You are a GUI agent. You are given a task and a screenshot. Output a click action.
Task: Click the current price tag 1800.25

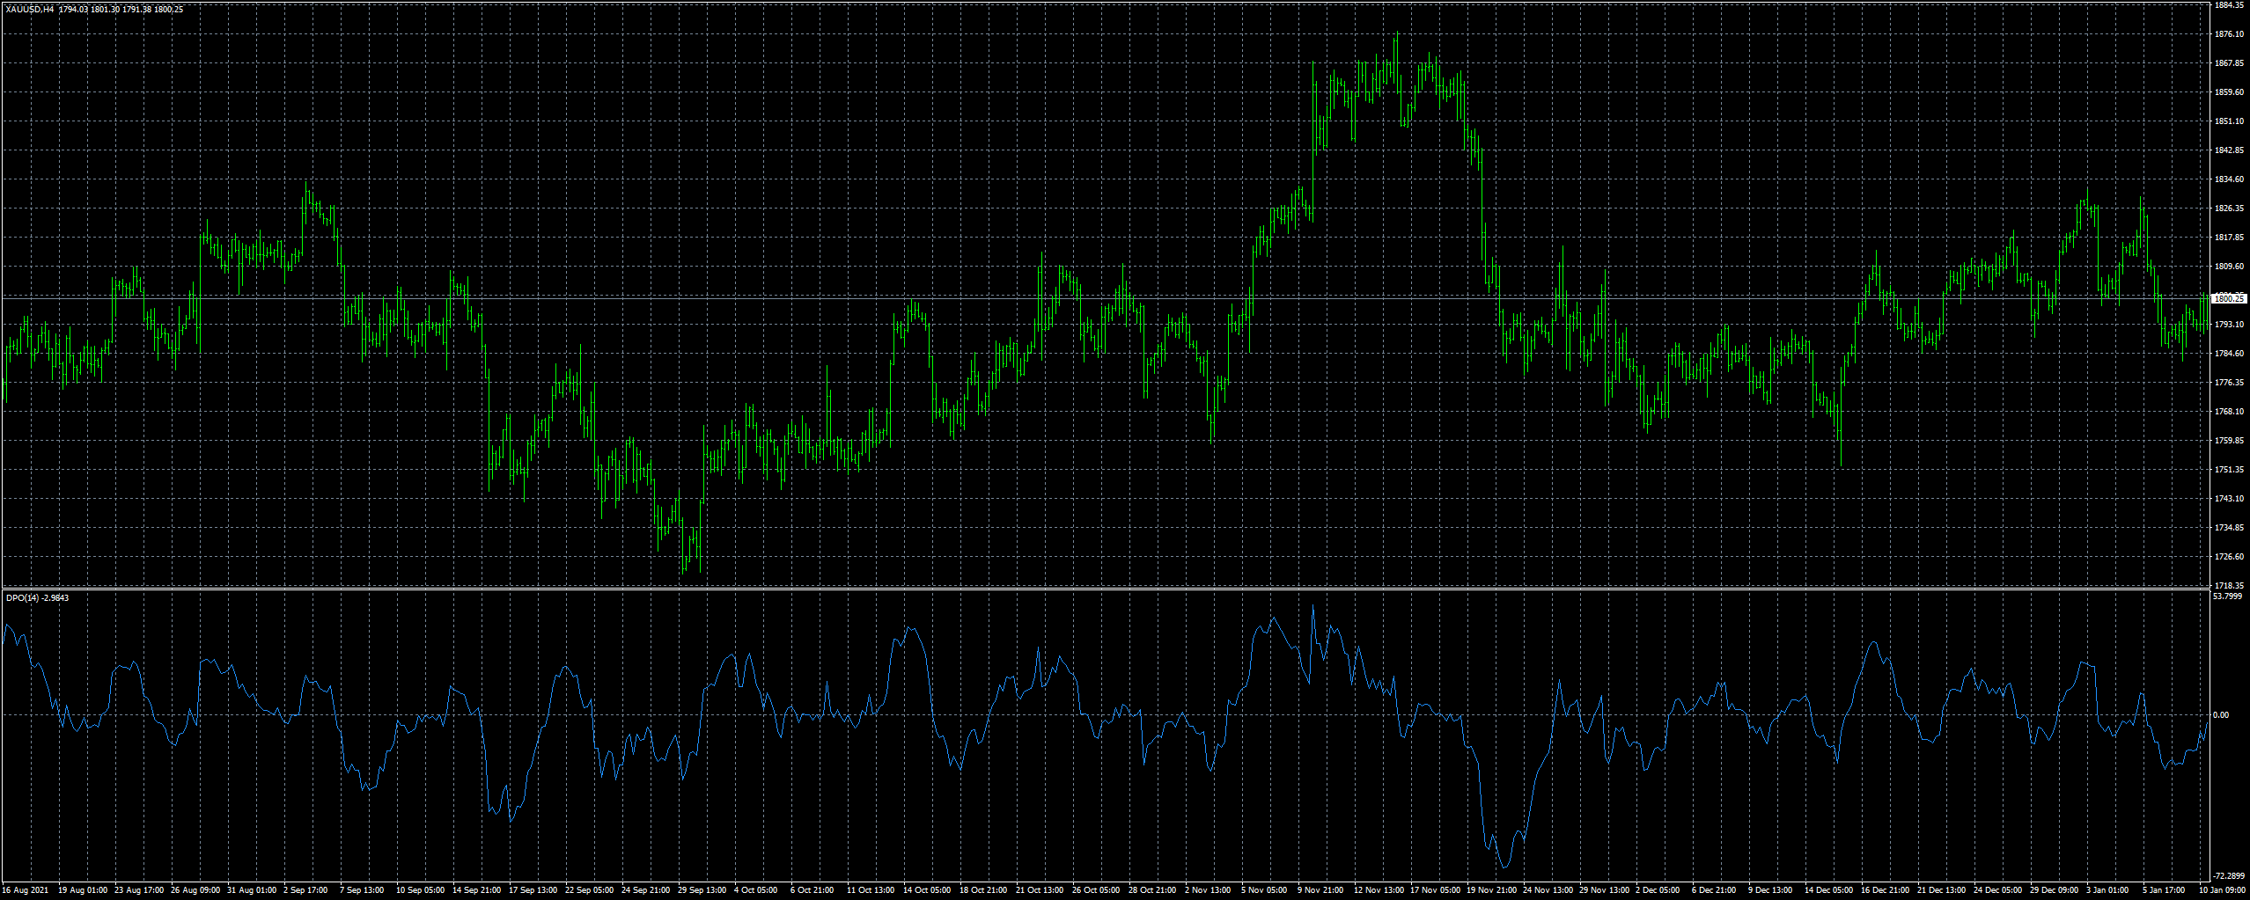(x=2229, y=299)
